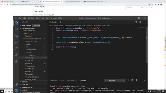Split the terminal panel
The width and height of the screenshot is (166, 93).
coord(132,80)
